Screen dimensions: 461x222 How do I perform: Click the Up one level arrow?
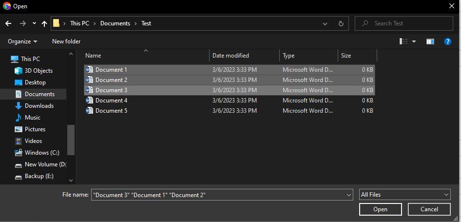pyautogui.click(x=44, y=23)
